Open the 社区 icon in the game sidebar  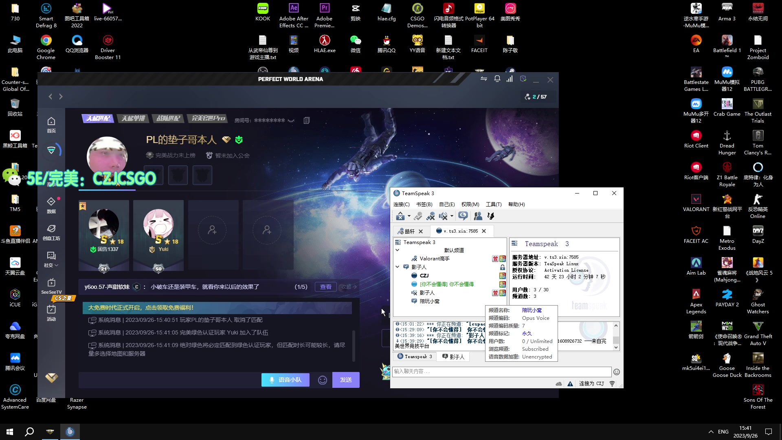pyautogui.click(x=51, y=257)
